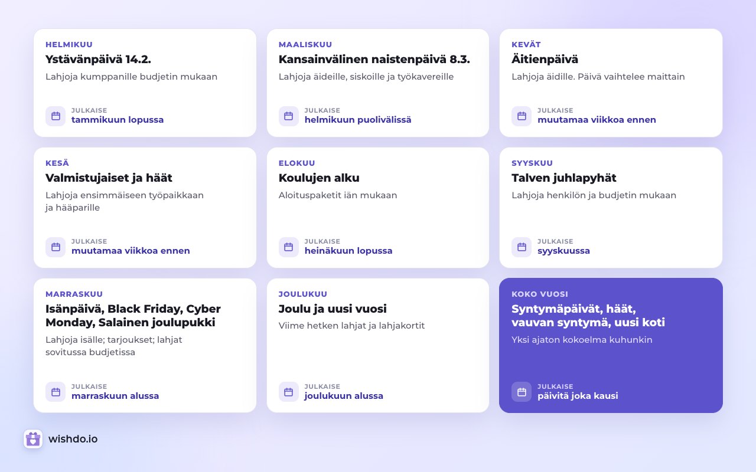Screen dimensions: 756x472
Task: Click the MARRASKUU month label
Action: pos(74,294)
